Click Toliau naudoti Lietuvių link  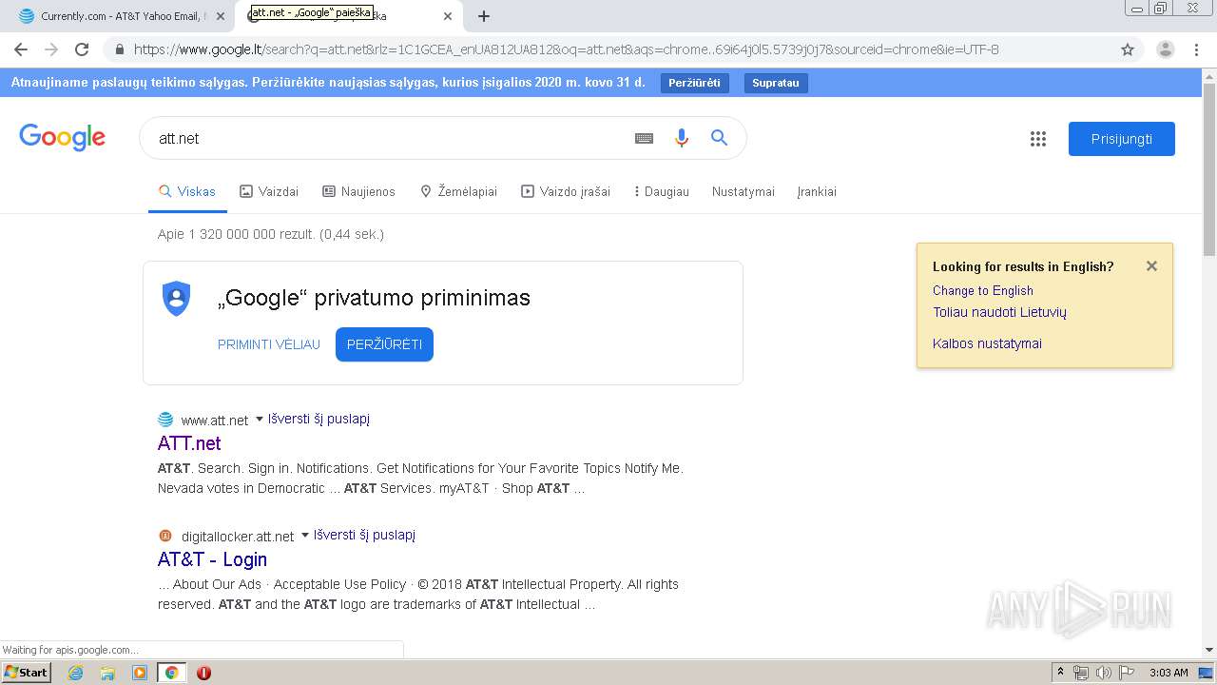[x=999, y=312]
